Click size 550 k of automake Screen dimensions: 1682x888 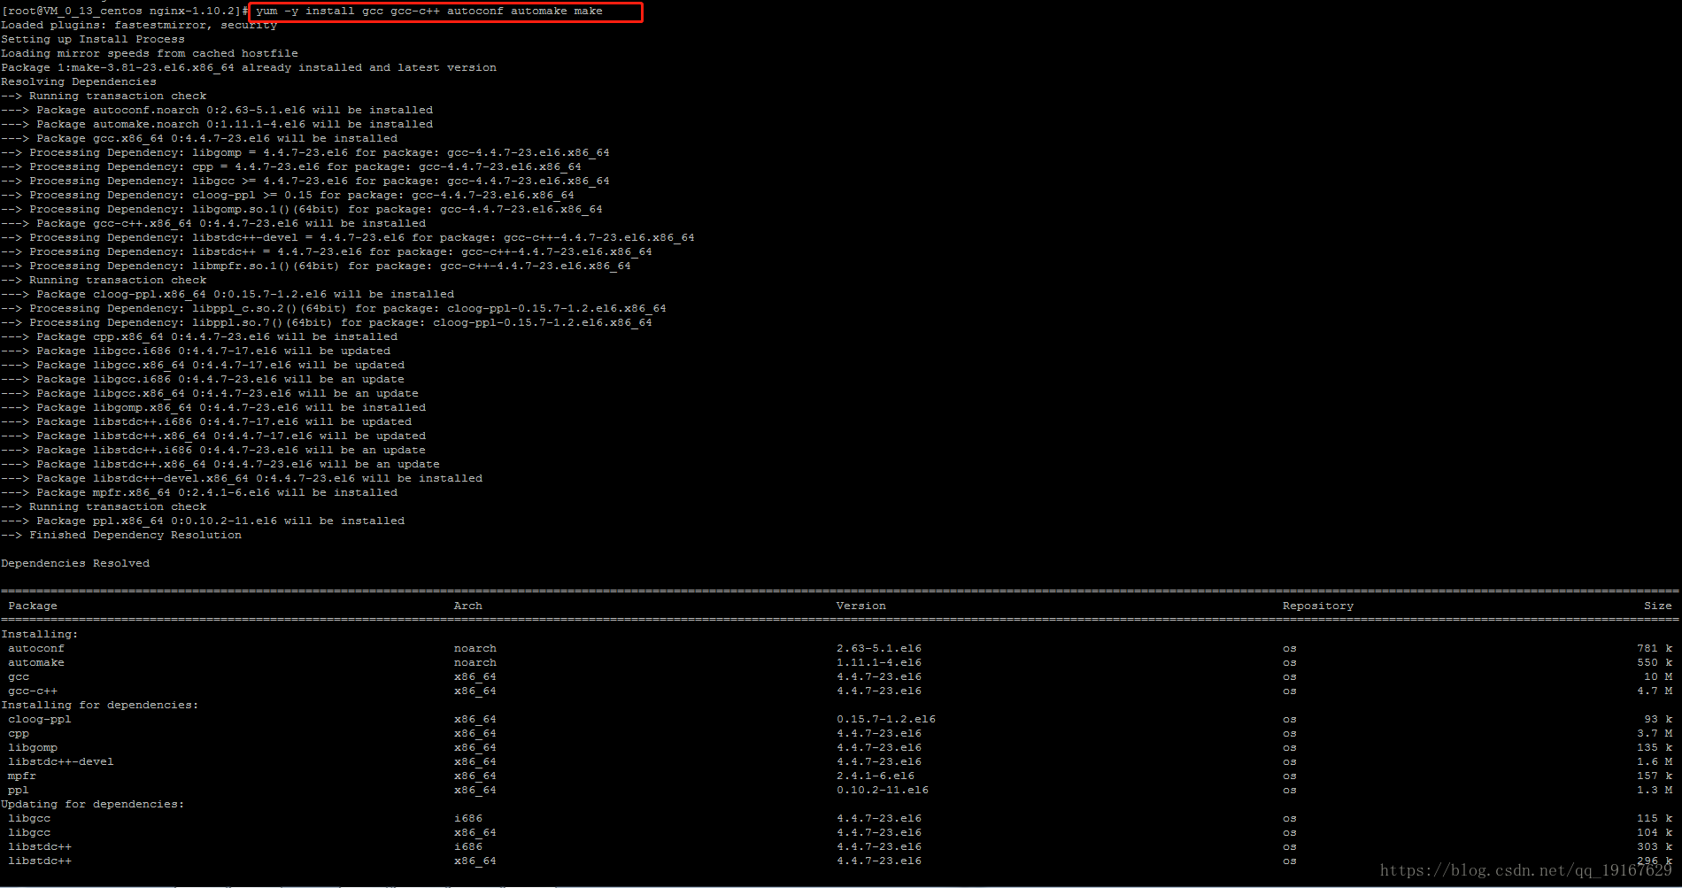(x=1655, y=663)
